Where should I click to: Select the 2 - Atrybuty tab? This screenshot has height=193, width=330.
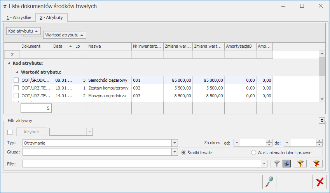click(52, 17)
